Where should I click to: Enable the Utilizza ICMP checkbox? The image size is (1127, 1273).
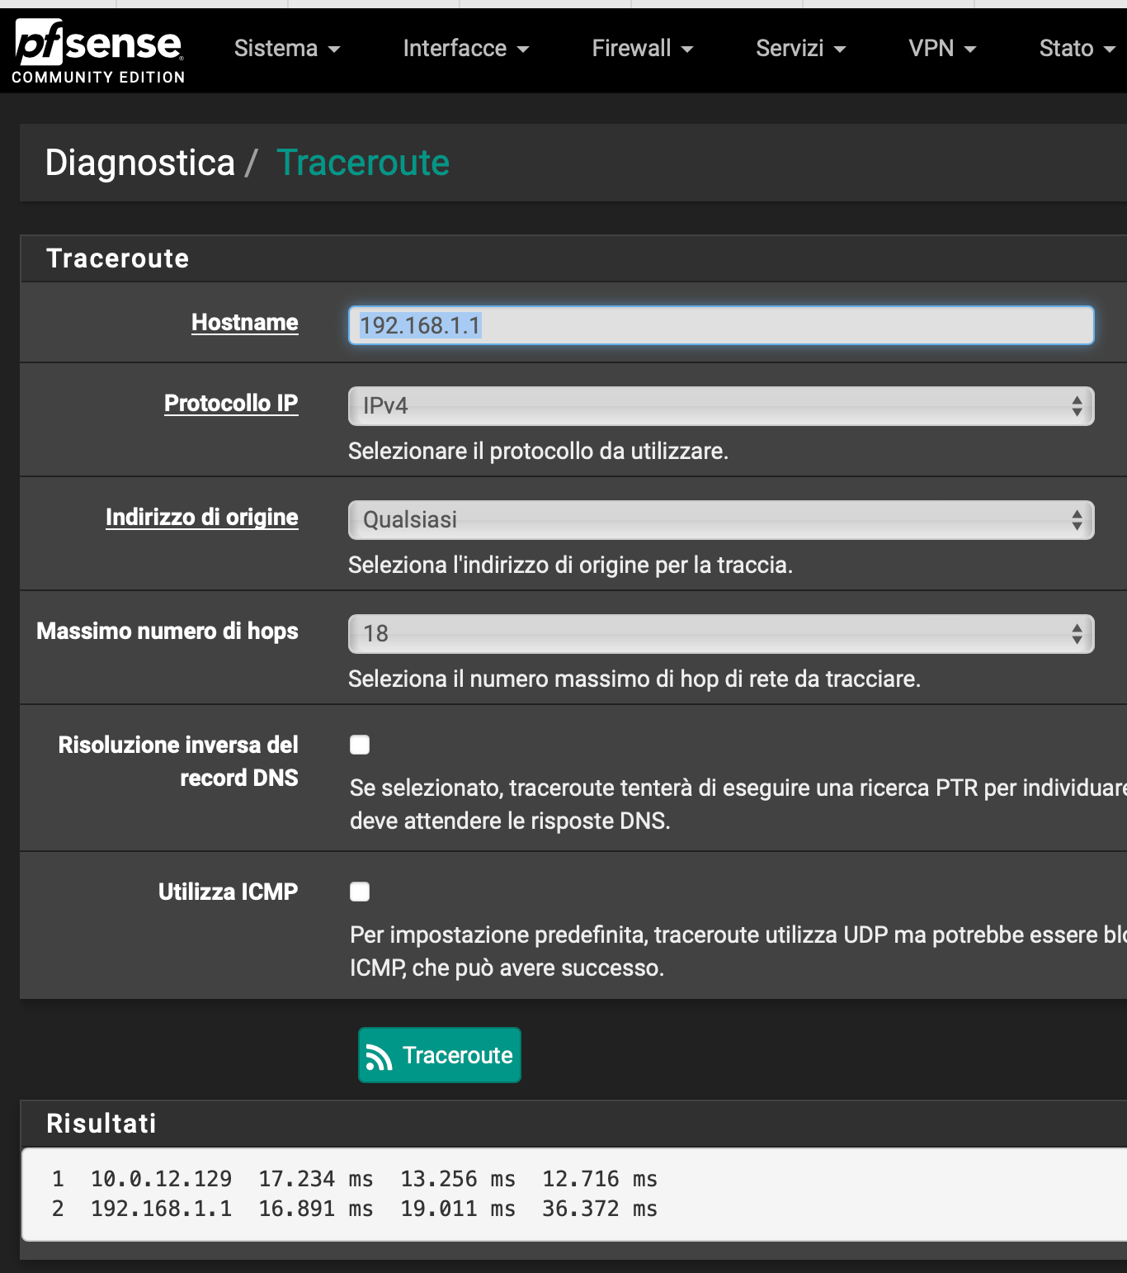tap(360, 892)
